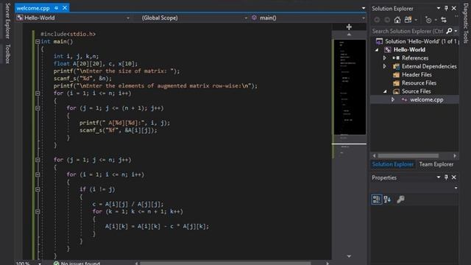
Task: Click External Dependencies folder icon
Action: coord(396,66)
